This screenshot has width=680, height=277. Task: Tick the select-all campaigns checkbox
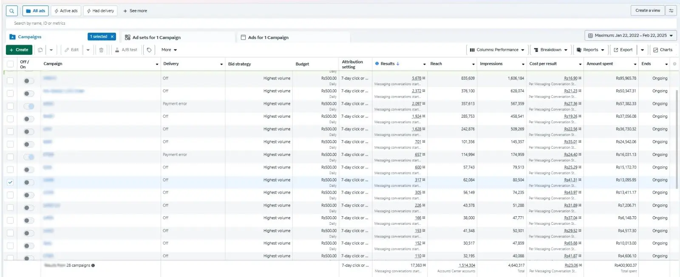coord(10,64)
